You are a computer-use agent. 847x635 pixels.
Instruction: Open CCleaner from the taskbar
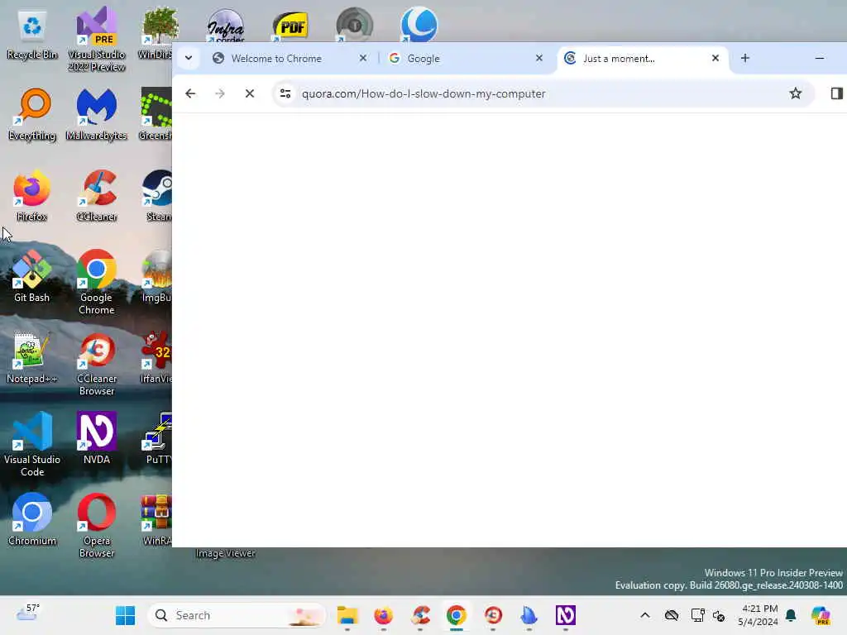click(x=420, y=615)
